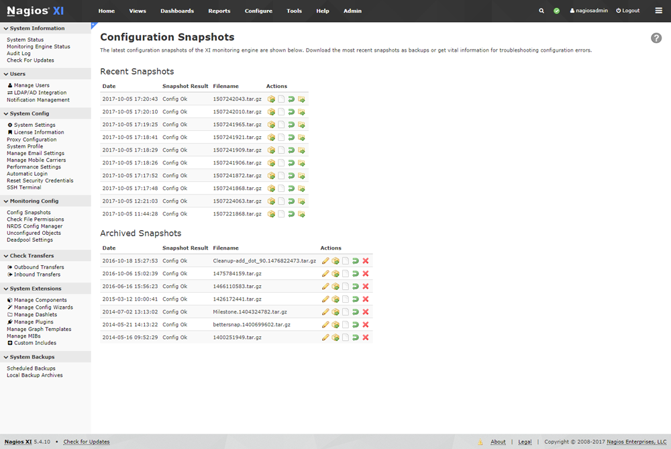Image resolution: width=671 pixels, height=449 pixels.
Task: Click the search magnifier icon in header
Action: pyautogui.click(x=541, y=11)
